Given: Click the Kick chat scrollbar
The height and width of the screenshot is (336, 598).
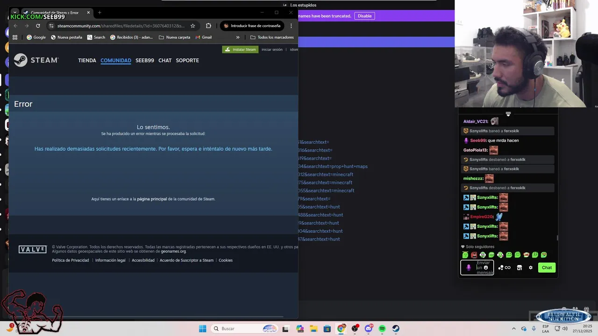Looking at the screenshot, I should [x=556, y=238].
